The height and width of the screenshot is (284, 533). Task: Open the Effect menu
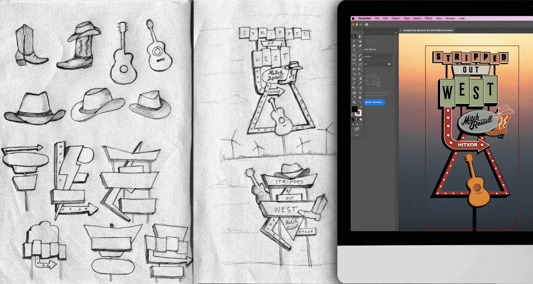pos(428,18)
